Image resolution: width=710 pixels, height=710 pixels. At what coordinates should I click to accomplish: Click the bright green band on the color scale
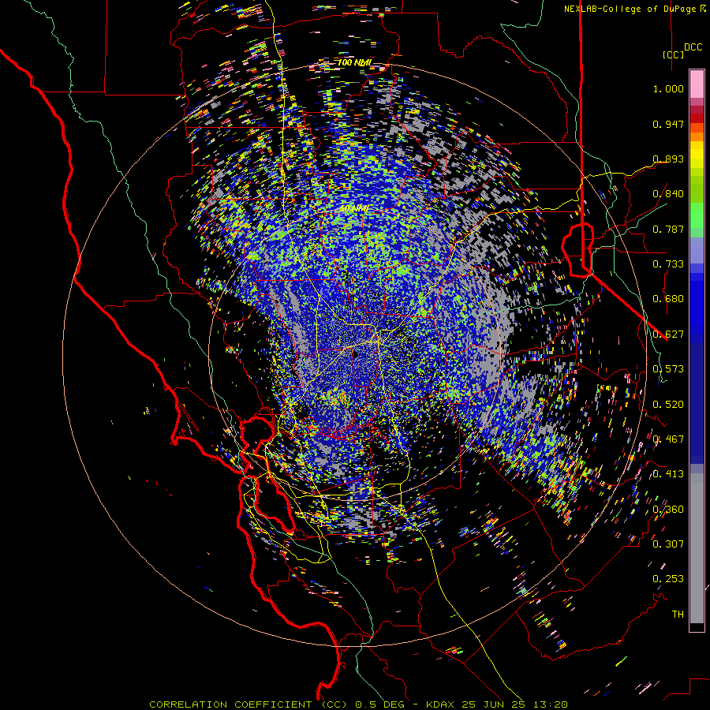(697, 214)
